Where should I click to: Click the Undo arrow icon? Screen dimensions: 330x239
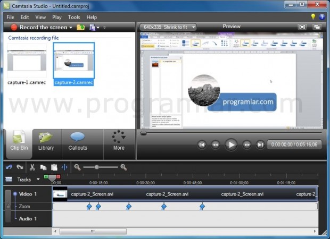[x=9, y=167]
